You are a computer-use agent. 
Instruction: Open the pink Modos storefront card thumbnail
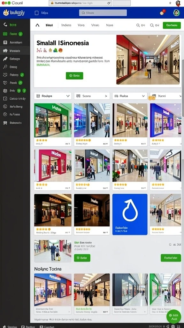[53, 166]
